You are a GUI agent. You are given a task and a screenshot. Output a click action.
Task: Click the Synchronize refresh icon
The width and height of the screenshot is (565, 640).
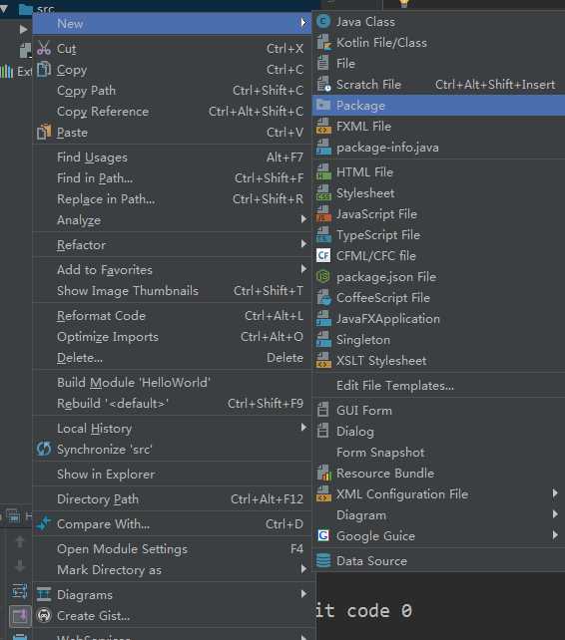click(44, 449)
